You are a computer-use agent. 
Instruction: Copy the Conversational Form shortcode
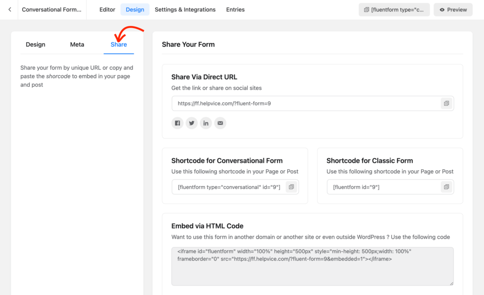(x=292, y=187)
